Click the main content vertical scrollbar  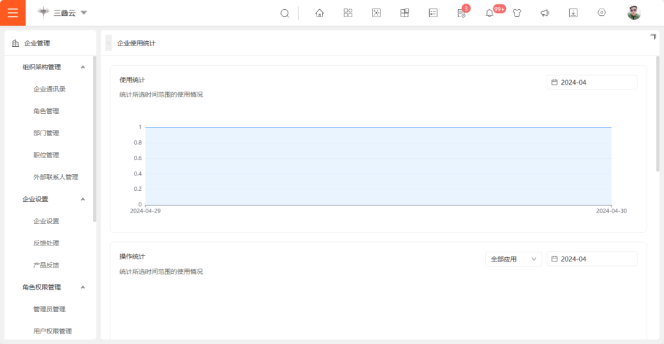[658, 113]
